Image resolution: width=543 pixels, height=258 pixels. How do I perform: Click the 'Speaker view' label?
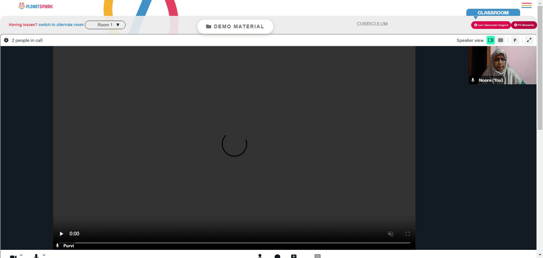pos(470,40)
